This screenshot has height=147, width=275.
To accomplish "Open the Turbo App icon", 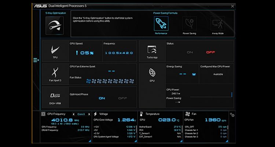I will (152, 50).
